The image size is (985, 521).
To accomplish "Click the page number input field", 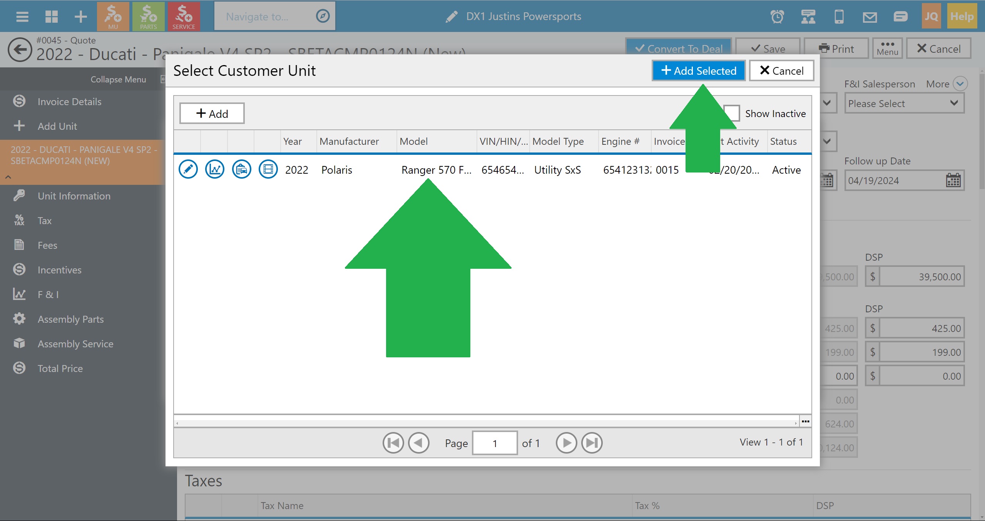I will click(495, 443).
